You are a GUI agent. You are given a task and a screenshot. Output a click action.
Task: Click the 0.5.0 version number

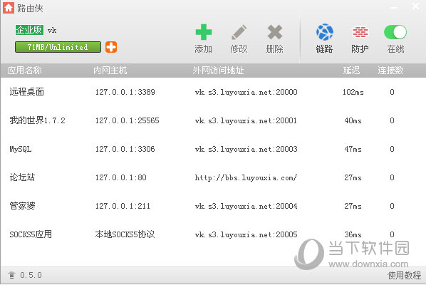click(x=31, y=275)
